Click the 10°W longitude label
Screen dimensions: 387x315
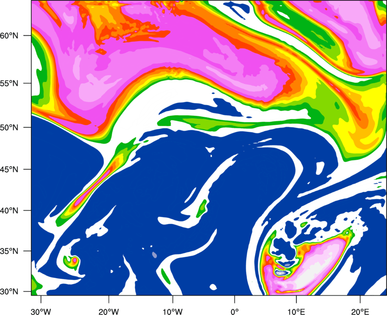pyautogui.click(x=173, y=312)
